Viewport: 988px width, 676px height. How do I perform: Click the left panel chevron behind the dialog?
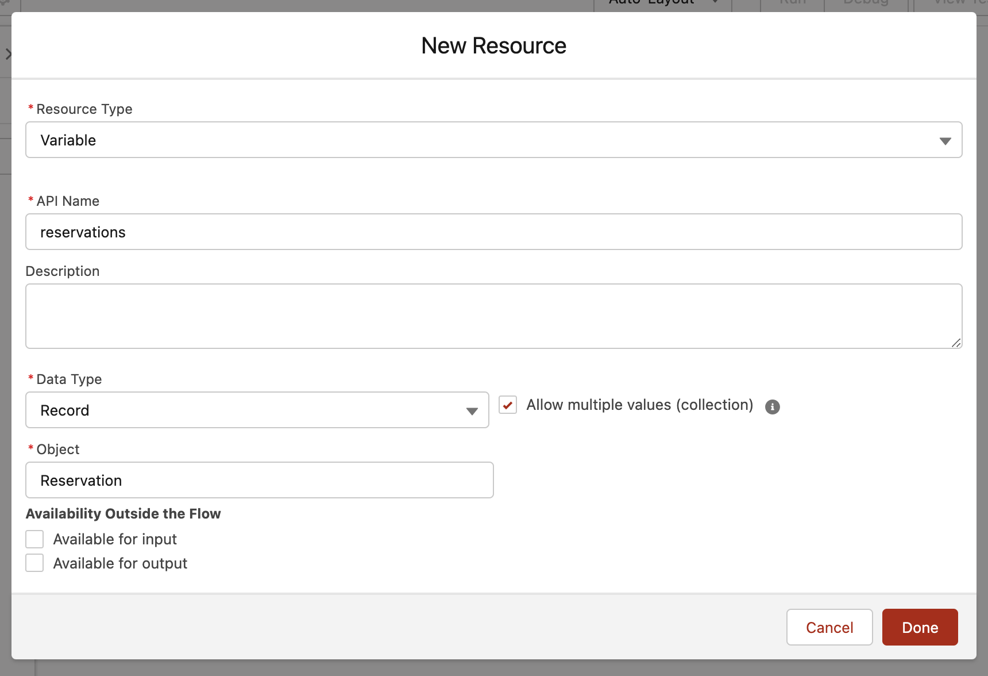[8, 55]
